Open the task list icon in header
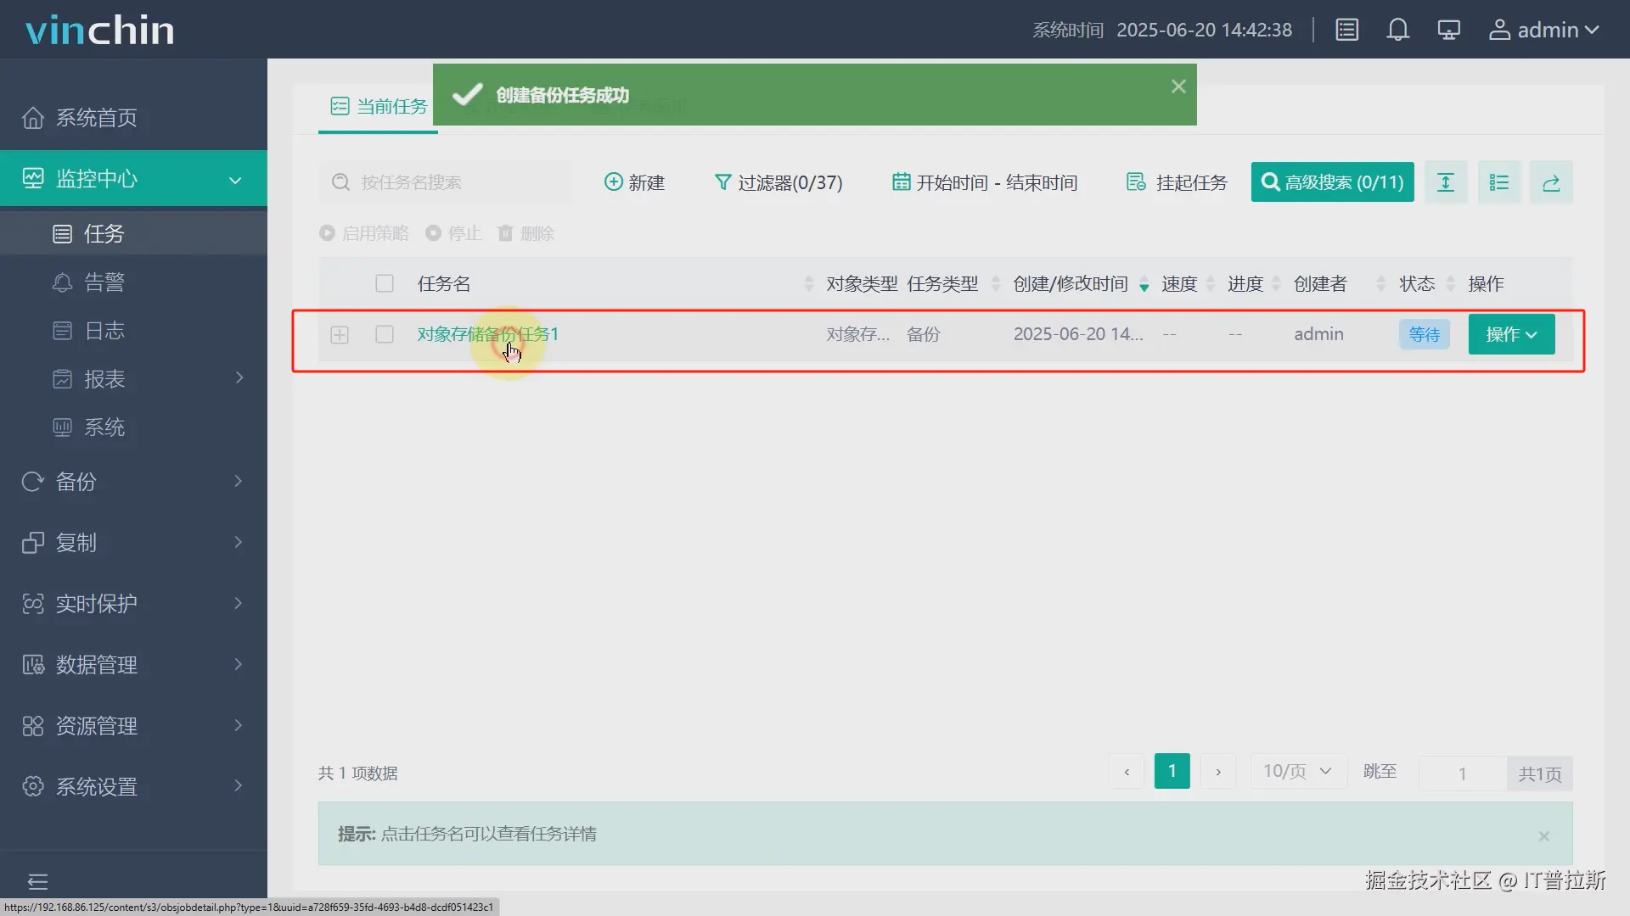The image size is (1630, 916). point(1347,31)
